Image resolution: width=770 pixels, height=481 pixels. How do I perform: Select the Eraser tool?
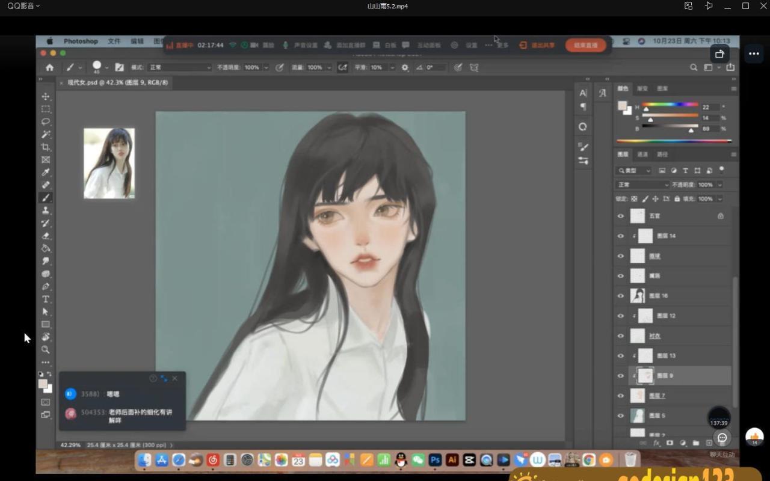tap(46, 235)
